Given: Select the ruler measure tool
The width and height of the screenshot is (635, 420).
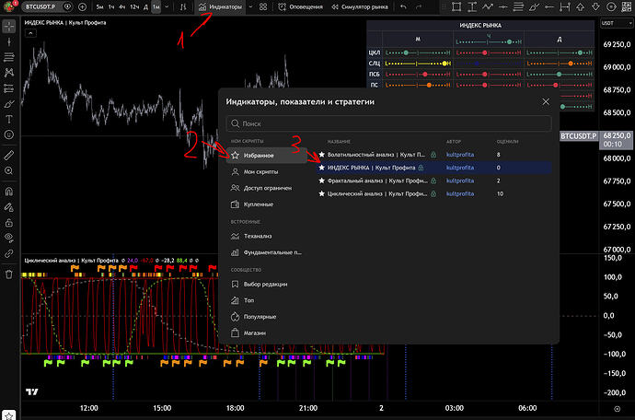Looking at the screenshot, I should pyautogui.click(x=9, y=155).
